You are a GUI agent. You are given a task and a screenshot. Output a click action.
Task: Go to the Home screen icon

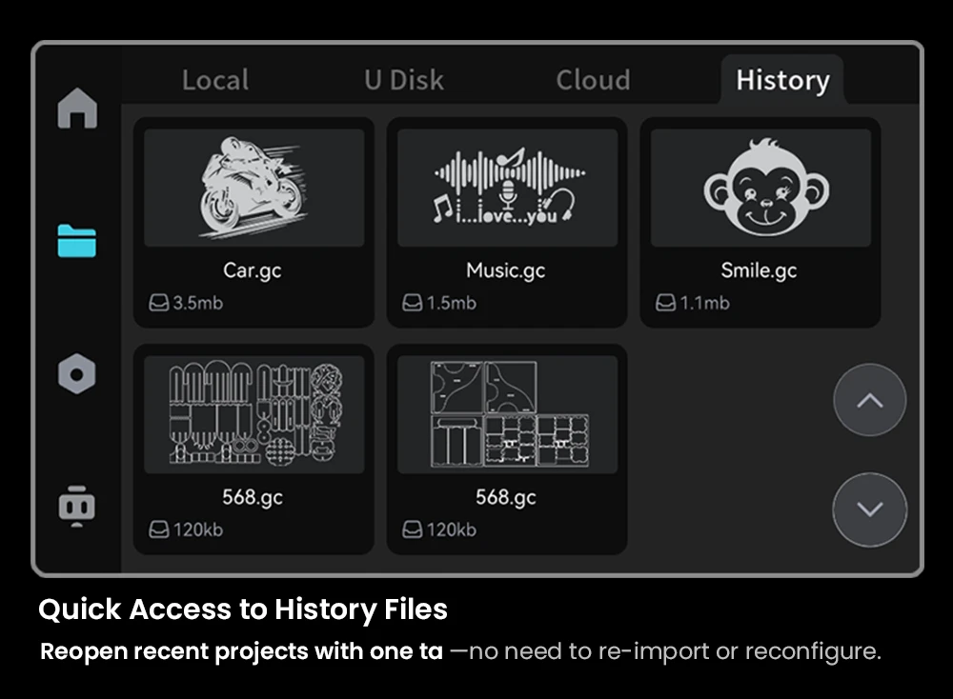coord(77,109)
